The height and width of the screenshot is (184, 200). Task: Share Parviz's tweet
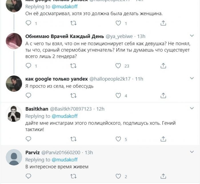coord(163,176)
